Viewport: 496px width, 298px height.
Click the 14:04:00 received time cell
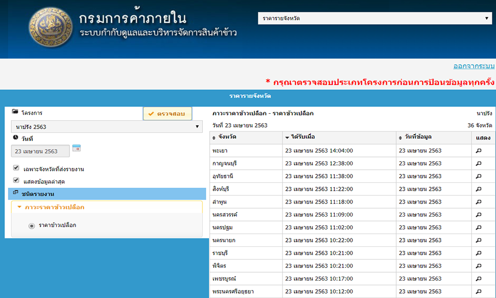[x=339, y=151]
